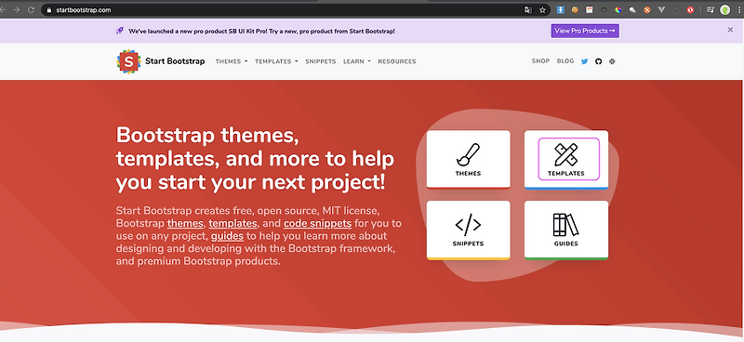Click the red calendar-style extension icon

click(x=589, y=9)
